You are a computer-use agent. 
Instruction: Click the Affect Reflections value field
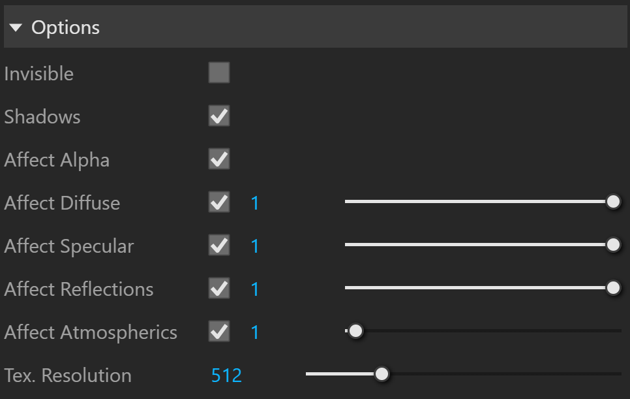[x=255, y=289]
